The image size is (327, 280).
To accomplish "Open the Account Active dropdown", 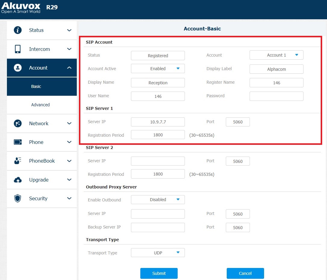I will (x=158, y=69).
